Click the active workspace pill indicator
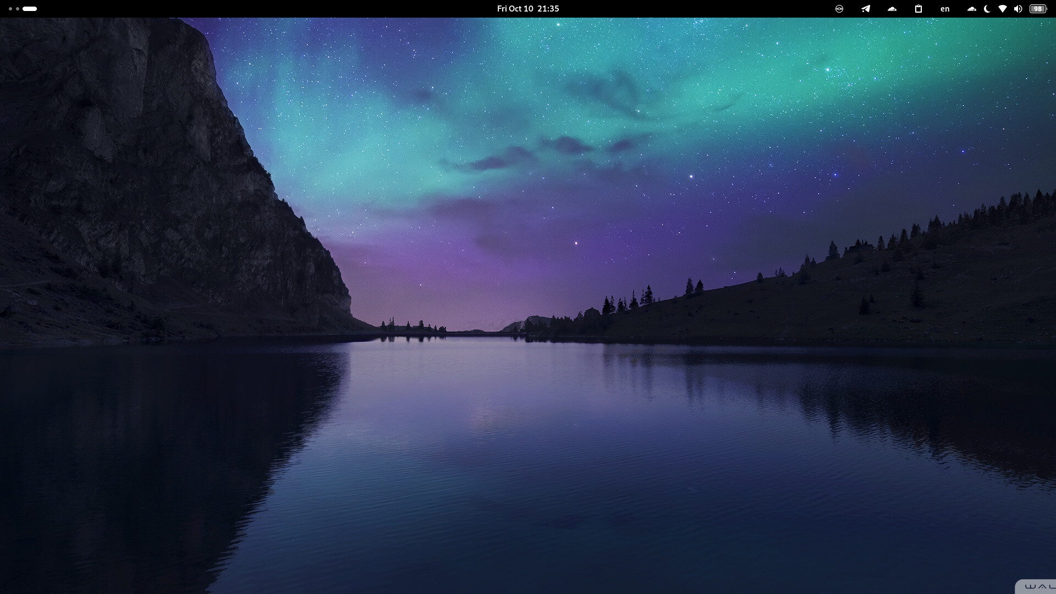 pyautogui.click(x=30, y=9)
